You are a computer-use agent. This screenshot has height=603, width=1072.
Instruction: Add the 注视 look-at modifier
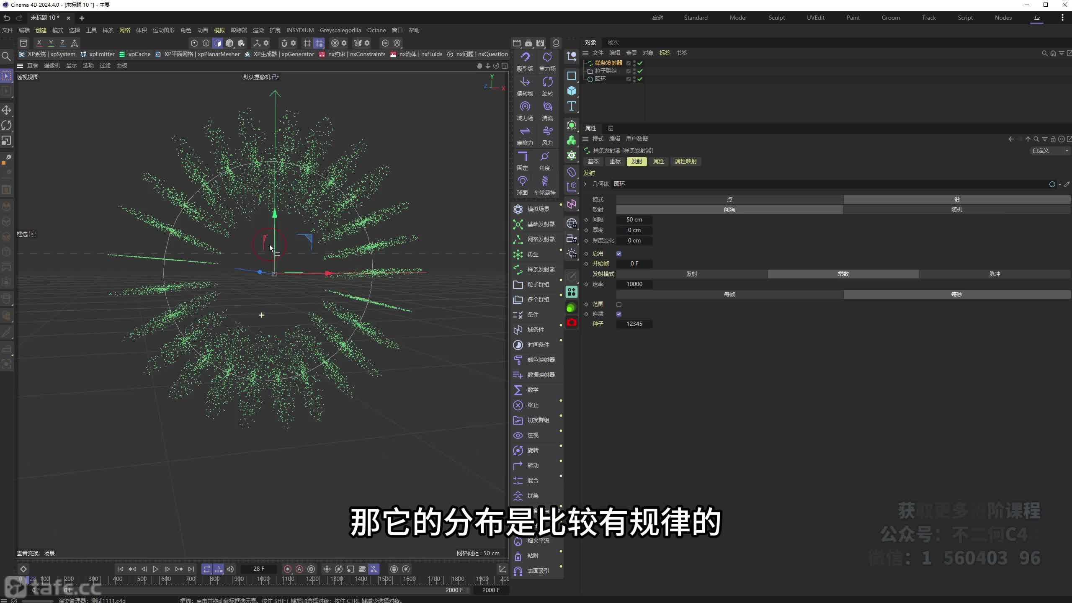point(526,435)
